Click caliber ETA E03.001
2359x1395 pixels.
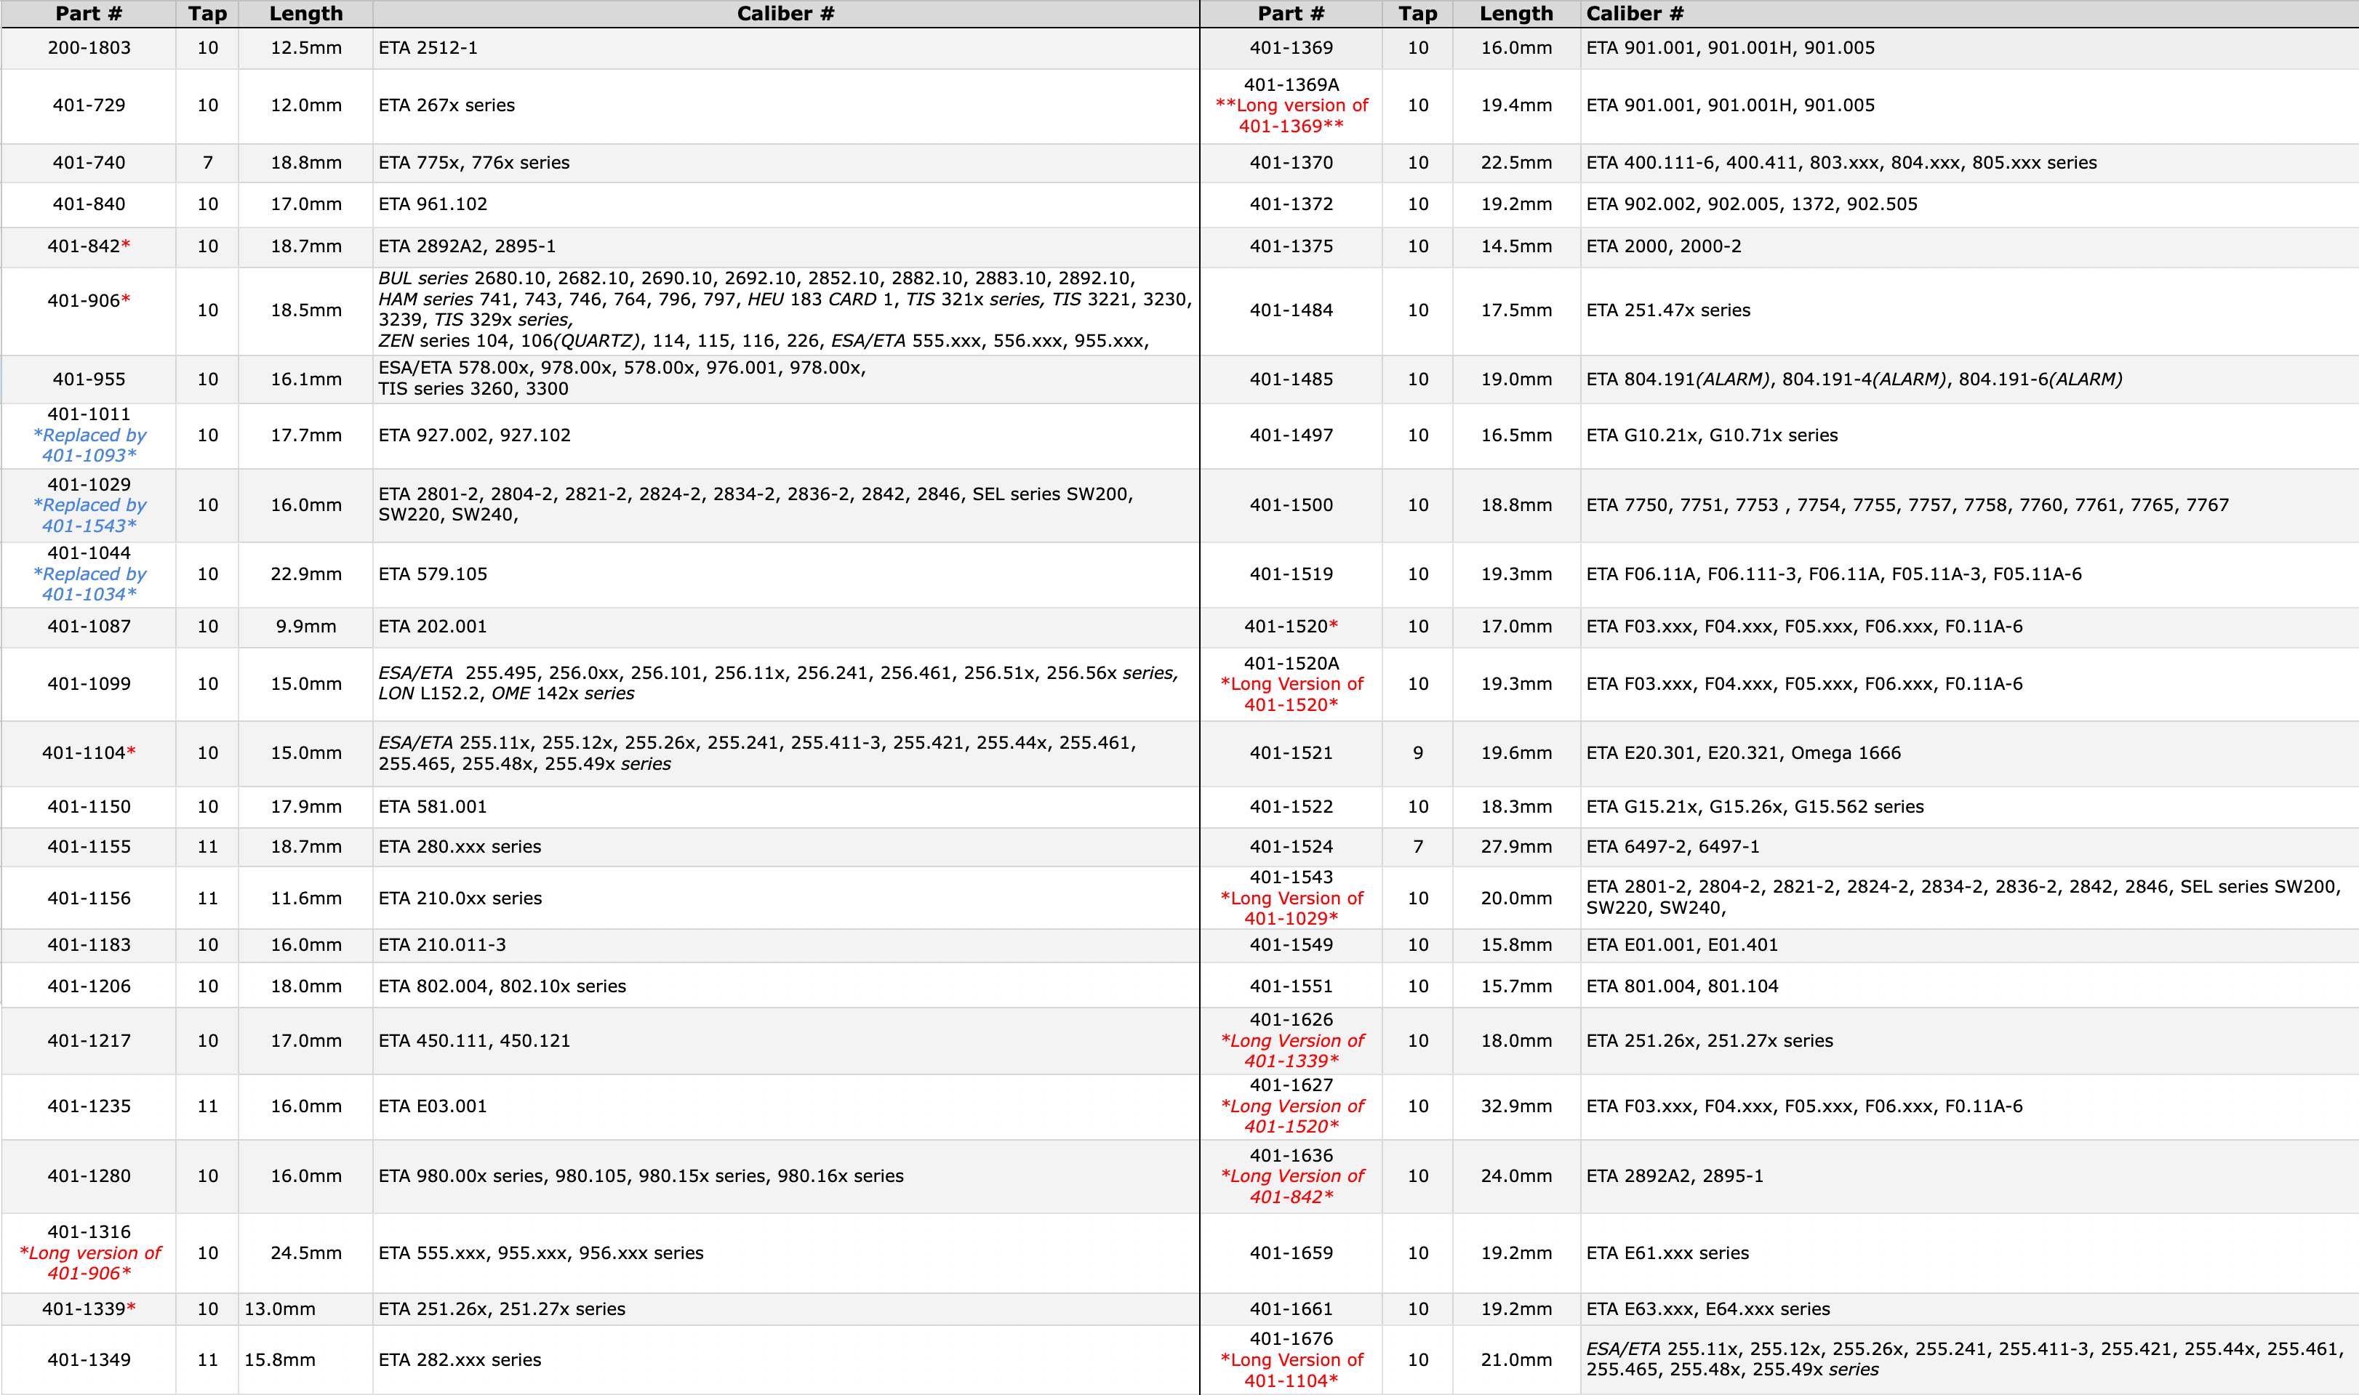tap(433, 1106)
